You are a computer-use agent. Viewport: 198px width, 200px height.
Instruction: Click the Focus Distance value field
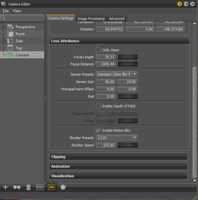point(106,64)
